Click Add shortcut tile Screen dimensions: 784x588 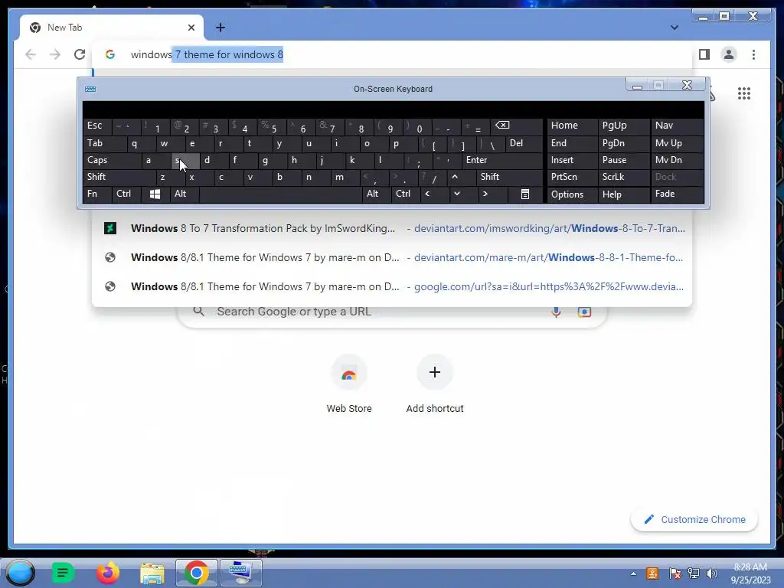[x=435, y=384]
